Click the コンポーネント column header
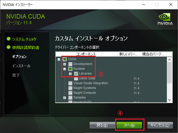The image size is (178, 133). click(x=86, y=54)
